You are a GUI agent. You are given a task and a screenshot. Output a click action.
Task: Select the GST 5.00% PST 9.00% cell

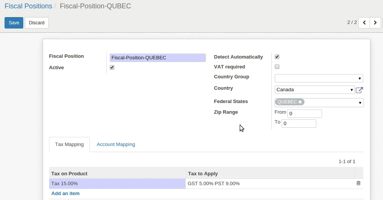(x=270, y=184)
